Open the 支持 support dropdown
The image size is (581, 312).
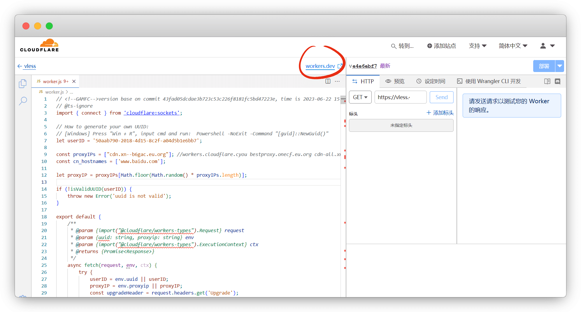tap(478, 46)
